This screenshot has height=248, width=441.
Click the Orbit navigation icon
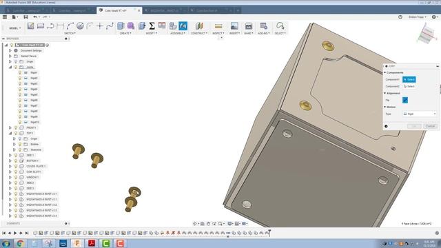pos(195,223)
